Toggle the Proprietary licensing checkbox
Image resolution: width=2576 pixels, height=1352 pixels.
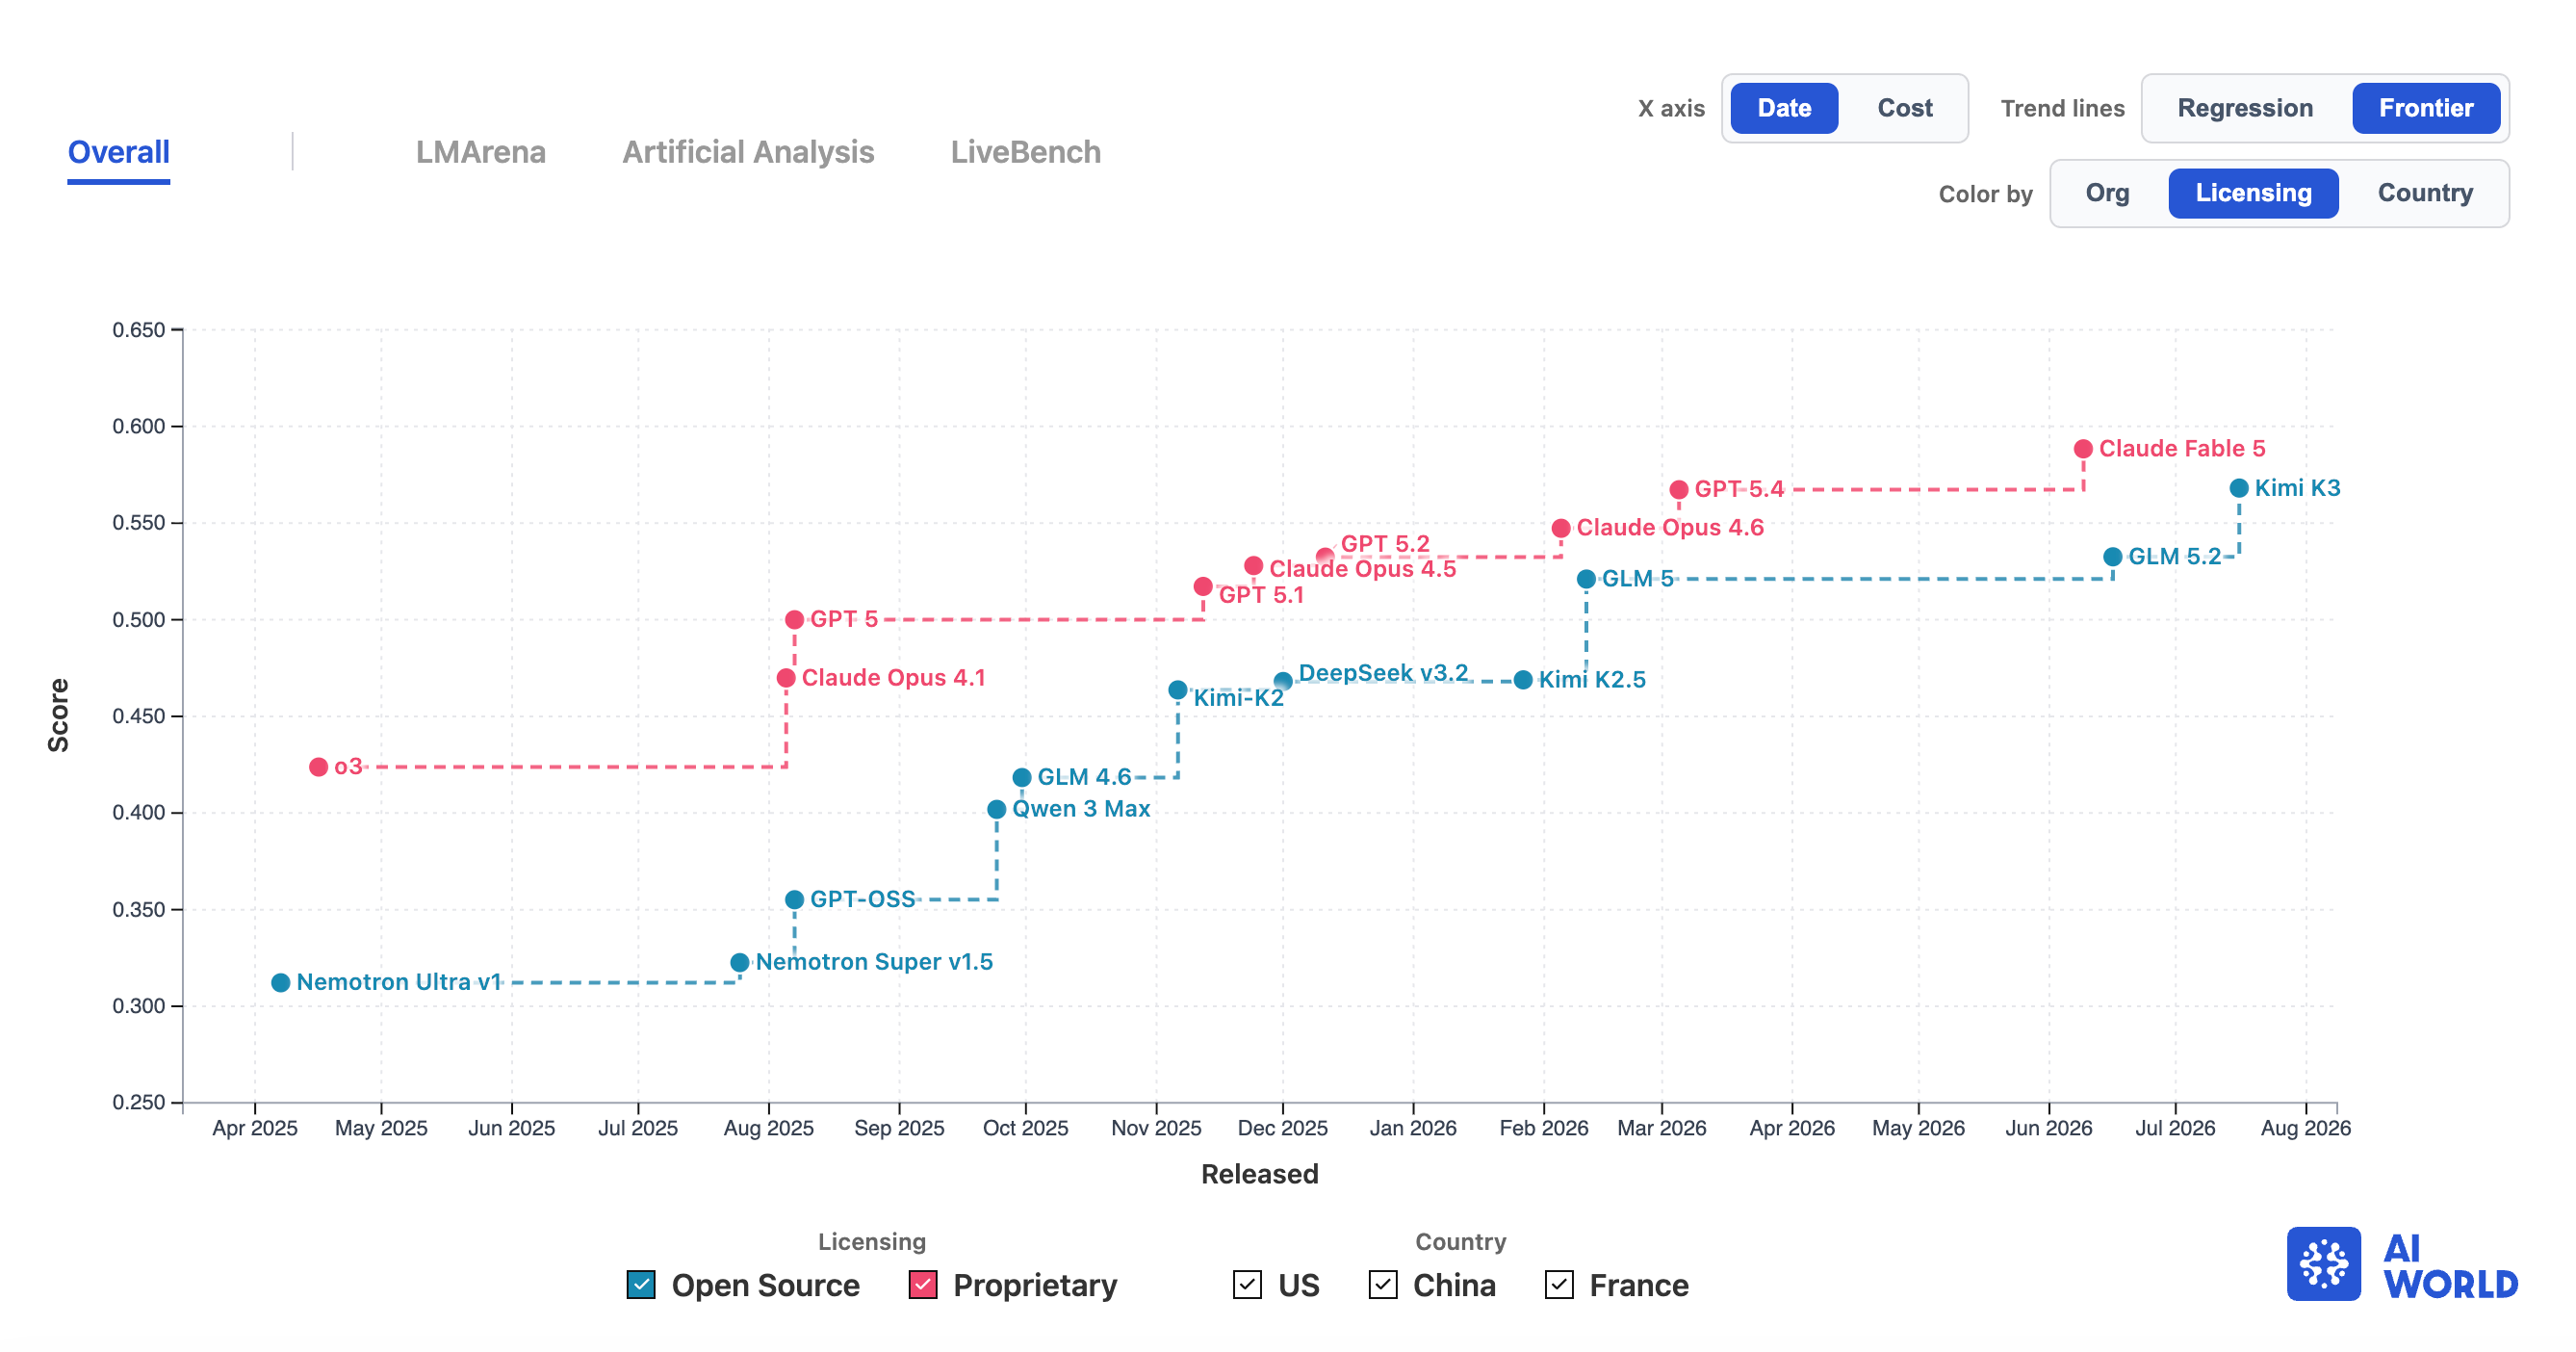coord(923,1285)
